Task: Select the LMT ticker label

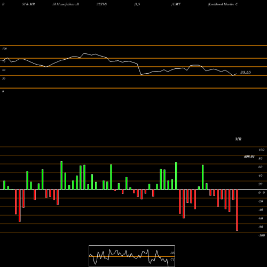Action: coord(176,4)
